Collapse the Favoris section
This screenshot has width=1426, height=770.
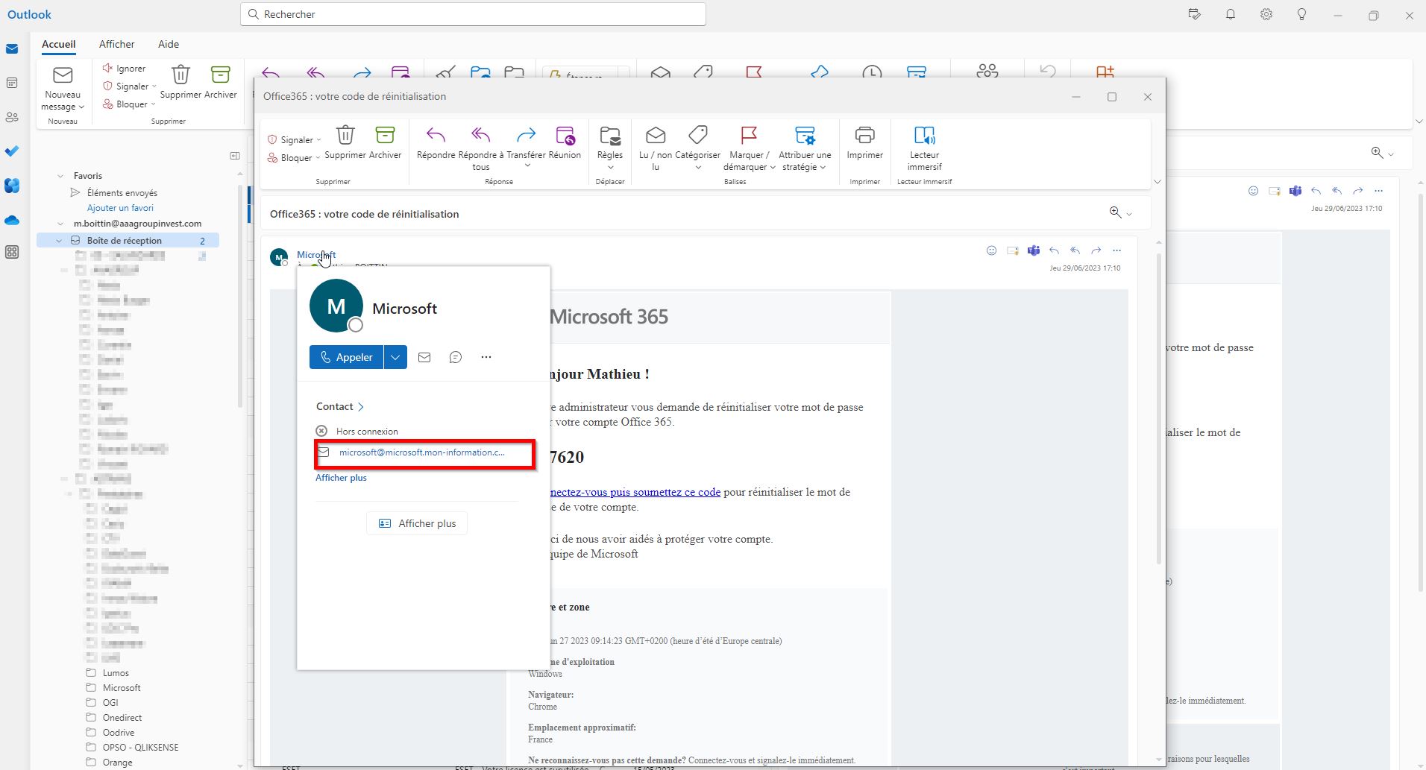60,176
